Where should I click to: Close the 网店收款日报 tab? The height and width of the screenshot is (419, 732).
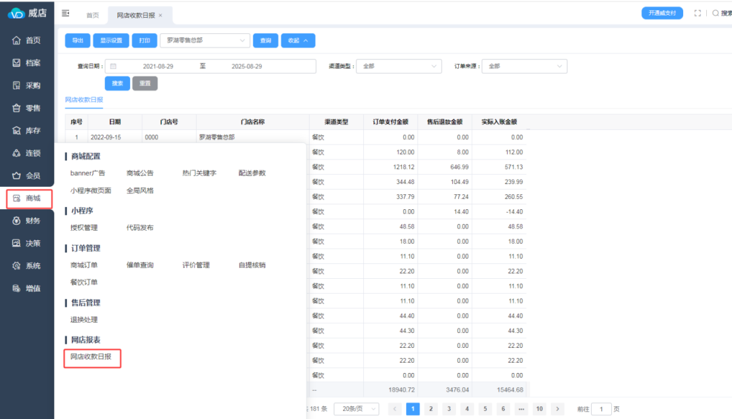(x=161, y=15)
